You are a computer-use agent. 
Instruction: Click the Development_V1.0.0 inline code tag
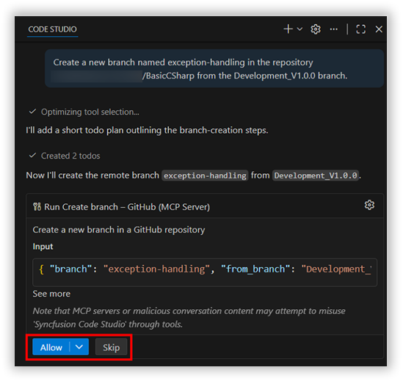click(316, 175)
